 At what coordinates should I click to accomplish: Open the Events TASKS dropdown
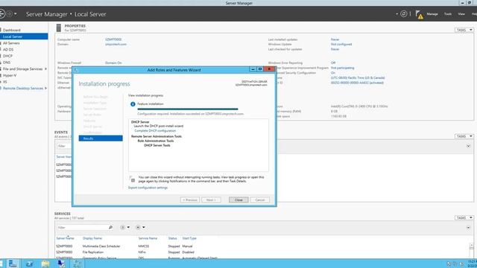tap(464, 136)
